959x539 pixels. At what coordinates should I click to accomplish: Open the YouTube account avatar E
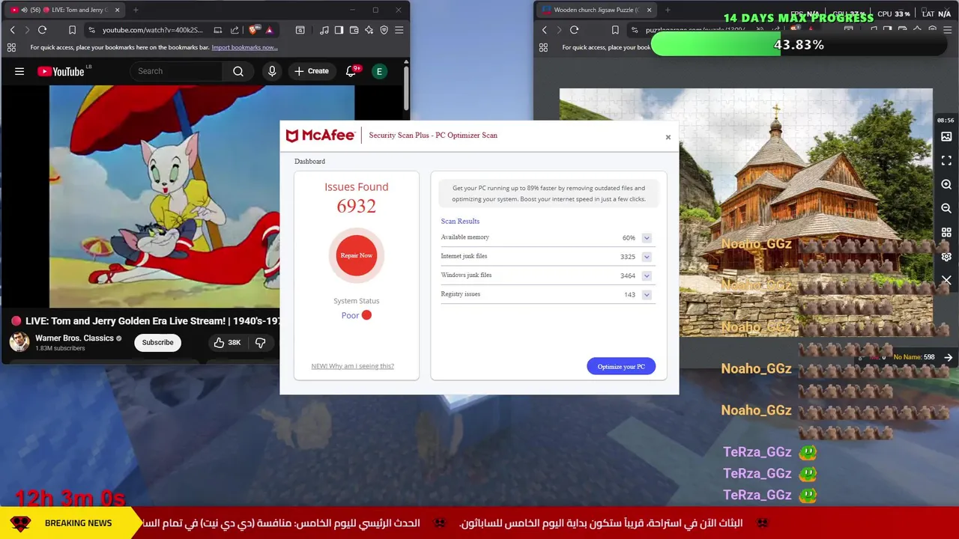click(379, 71)
